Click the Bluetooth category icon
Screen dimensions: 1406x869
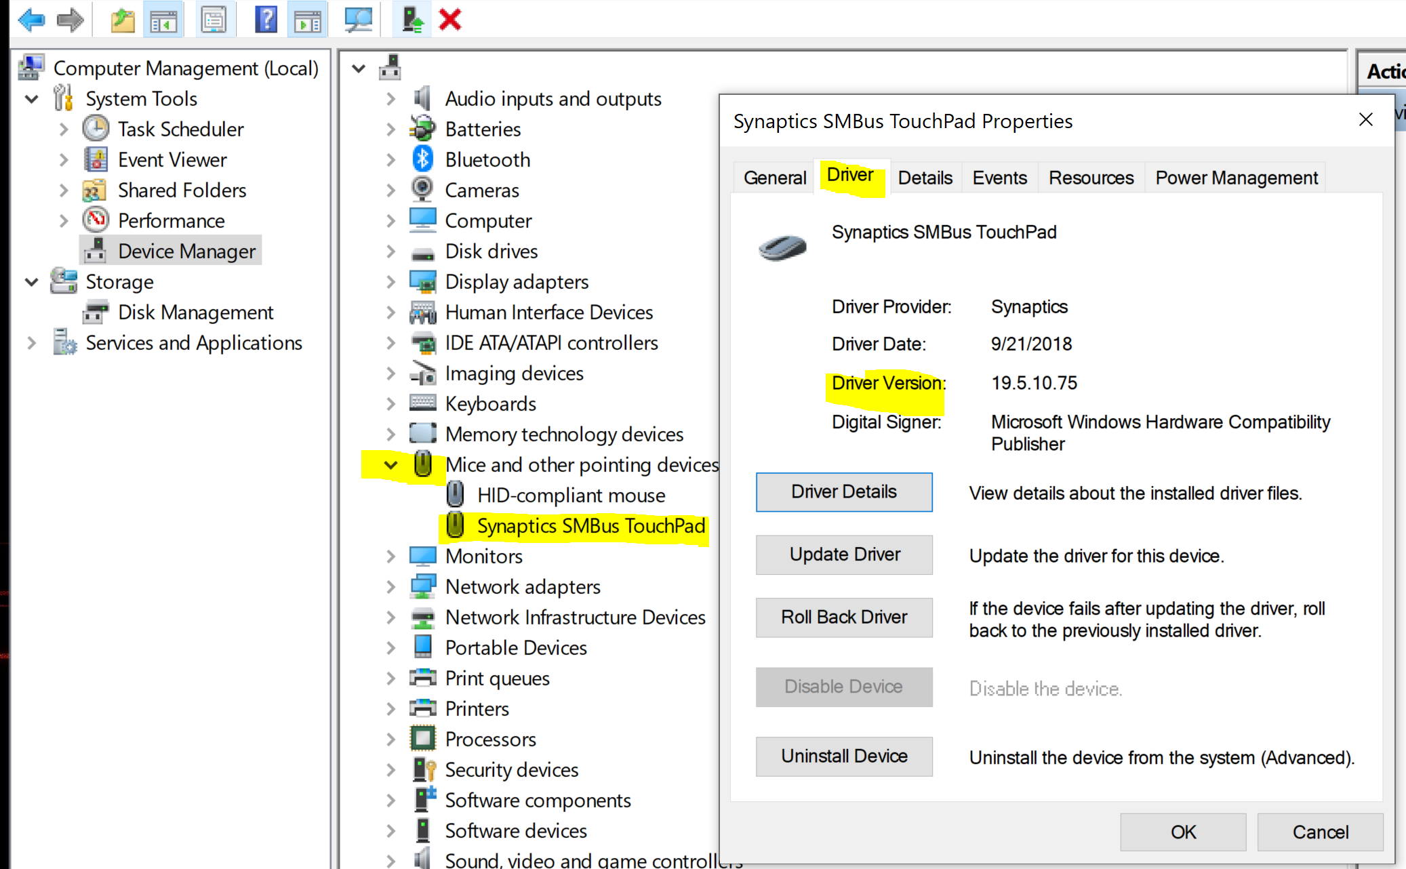tap(422, 159)
